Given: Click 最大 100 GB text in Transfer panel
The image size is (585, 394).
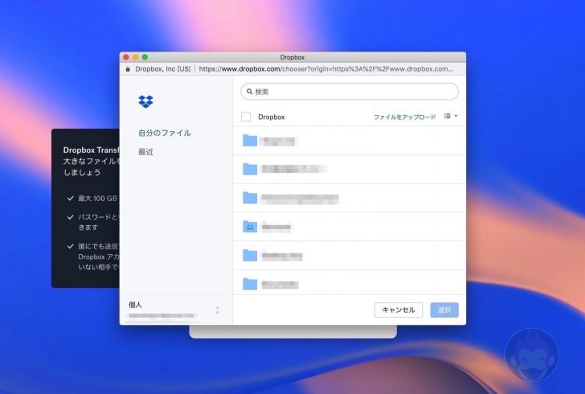Looking at the screenshot, I should pos(97,199).
